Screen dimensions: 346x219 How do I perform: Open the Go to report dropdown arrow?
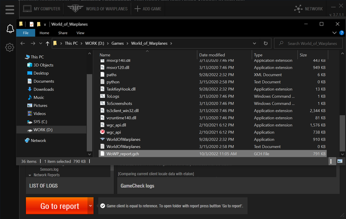click(90, 206)
